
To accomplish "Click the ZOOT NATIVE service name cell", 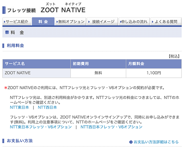I will (36, 73).
